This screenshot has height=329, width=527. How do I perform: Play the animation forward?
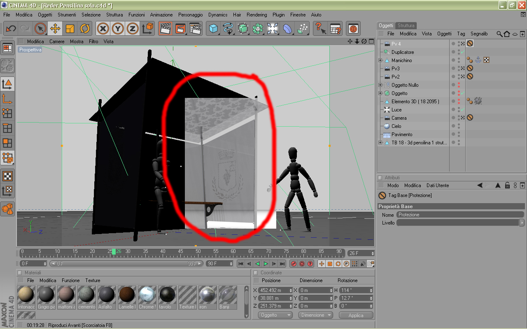click(266, 264)
